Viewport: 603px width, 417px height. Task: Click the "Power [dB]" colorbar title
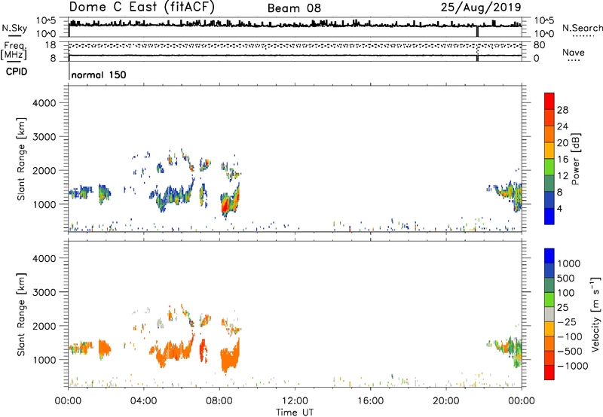[x=576, y=159]
